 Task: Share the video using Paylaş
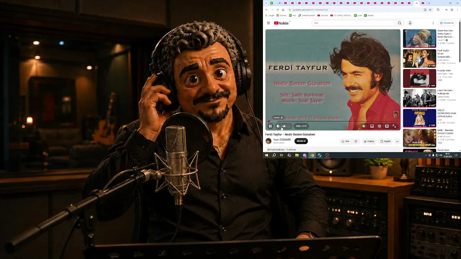pyautogui.click(x=369, y=141)
